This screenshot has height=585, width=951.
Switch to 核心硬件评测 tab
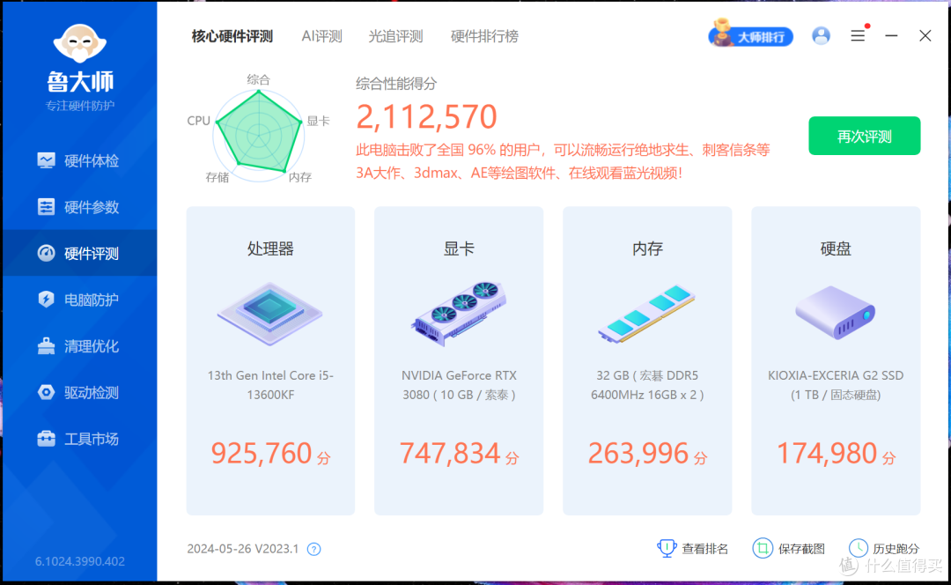coord(232,36)
